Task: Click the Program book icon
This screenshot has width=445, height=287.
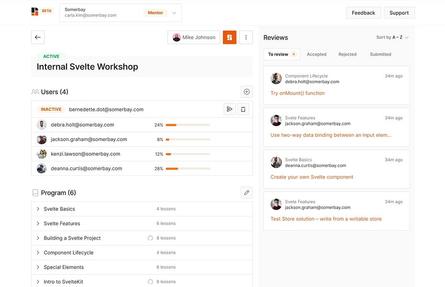Action: tap(35, 193)
